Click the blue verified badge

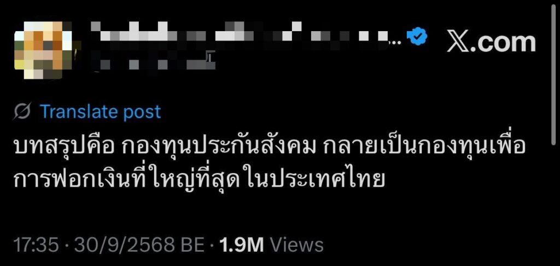(x=418, y=37)
